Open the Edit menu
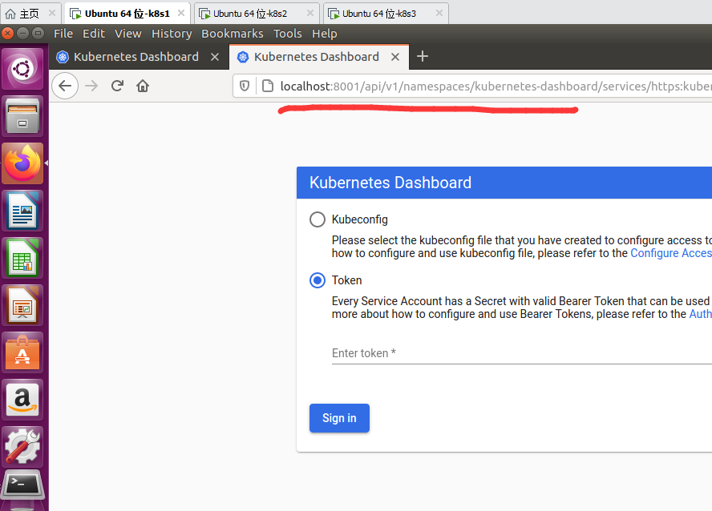This screenshot has width=712, height=511. (x=94, y=34)
